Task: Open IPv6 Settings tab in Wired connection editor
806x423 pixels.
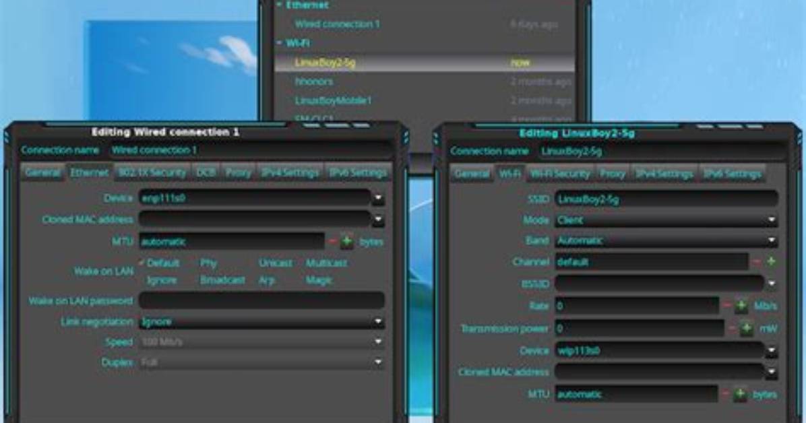Action: click(x=359, y=172)
